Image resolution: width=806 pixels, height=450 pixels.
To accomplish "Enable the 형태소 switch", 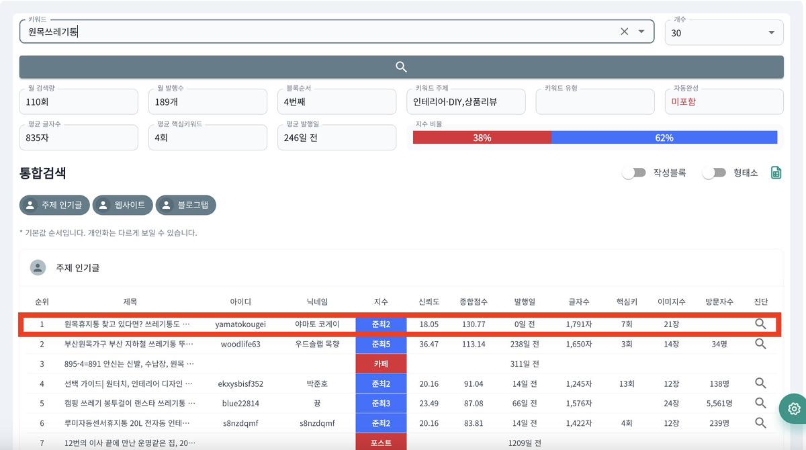I will pyautogui.click(x=713, y=173).
